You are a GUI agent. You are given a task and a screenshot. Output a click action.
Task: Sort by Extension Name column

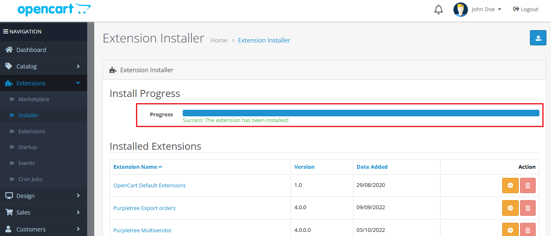coord(138,167)
